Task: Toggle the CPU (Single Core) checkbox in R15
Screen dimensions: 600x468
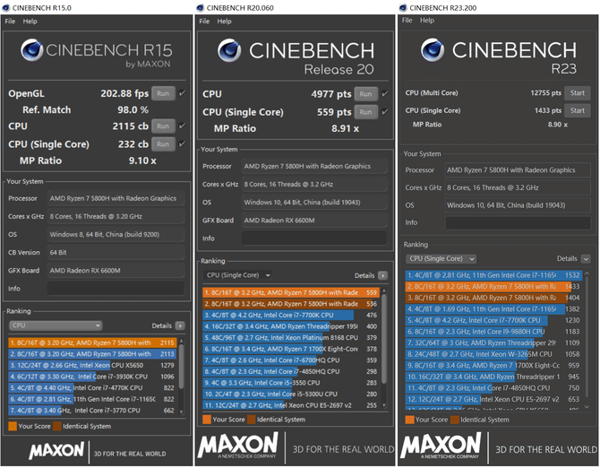Action: [x=183, y=143]
